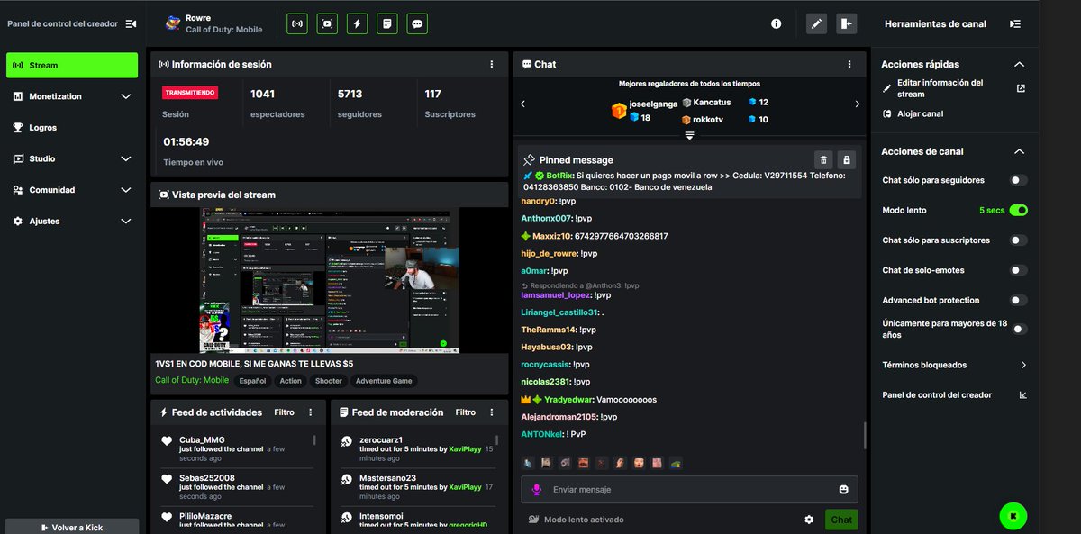Collapse the Acciones de canal section
The width and height of the screenshot is (1081, 534).
click(x=1020, y=152)
